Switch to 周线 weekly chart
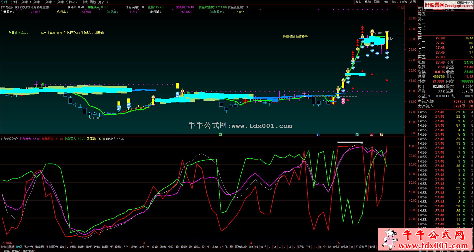474x252 pixels. [93, 2]
